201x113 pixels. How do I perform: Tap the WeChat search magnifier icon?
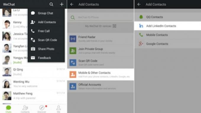coord(51,4)
